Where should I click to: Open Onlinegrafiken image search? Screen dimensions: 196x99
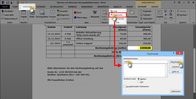coord(42,14)
